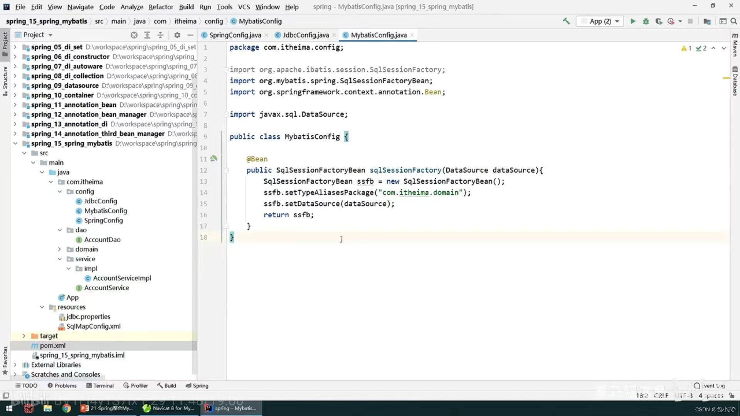Run App (2) with green play button
The height and width of the screenshot is (416, 740).
pyautogui.click(x=632, y=21)
